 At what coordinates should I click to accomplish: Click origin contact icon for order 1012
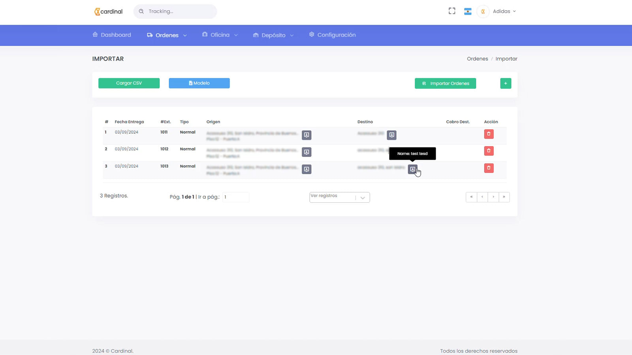307,152
